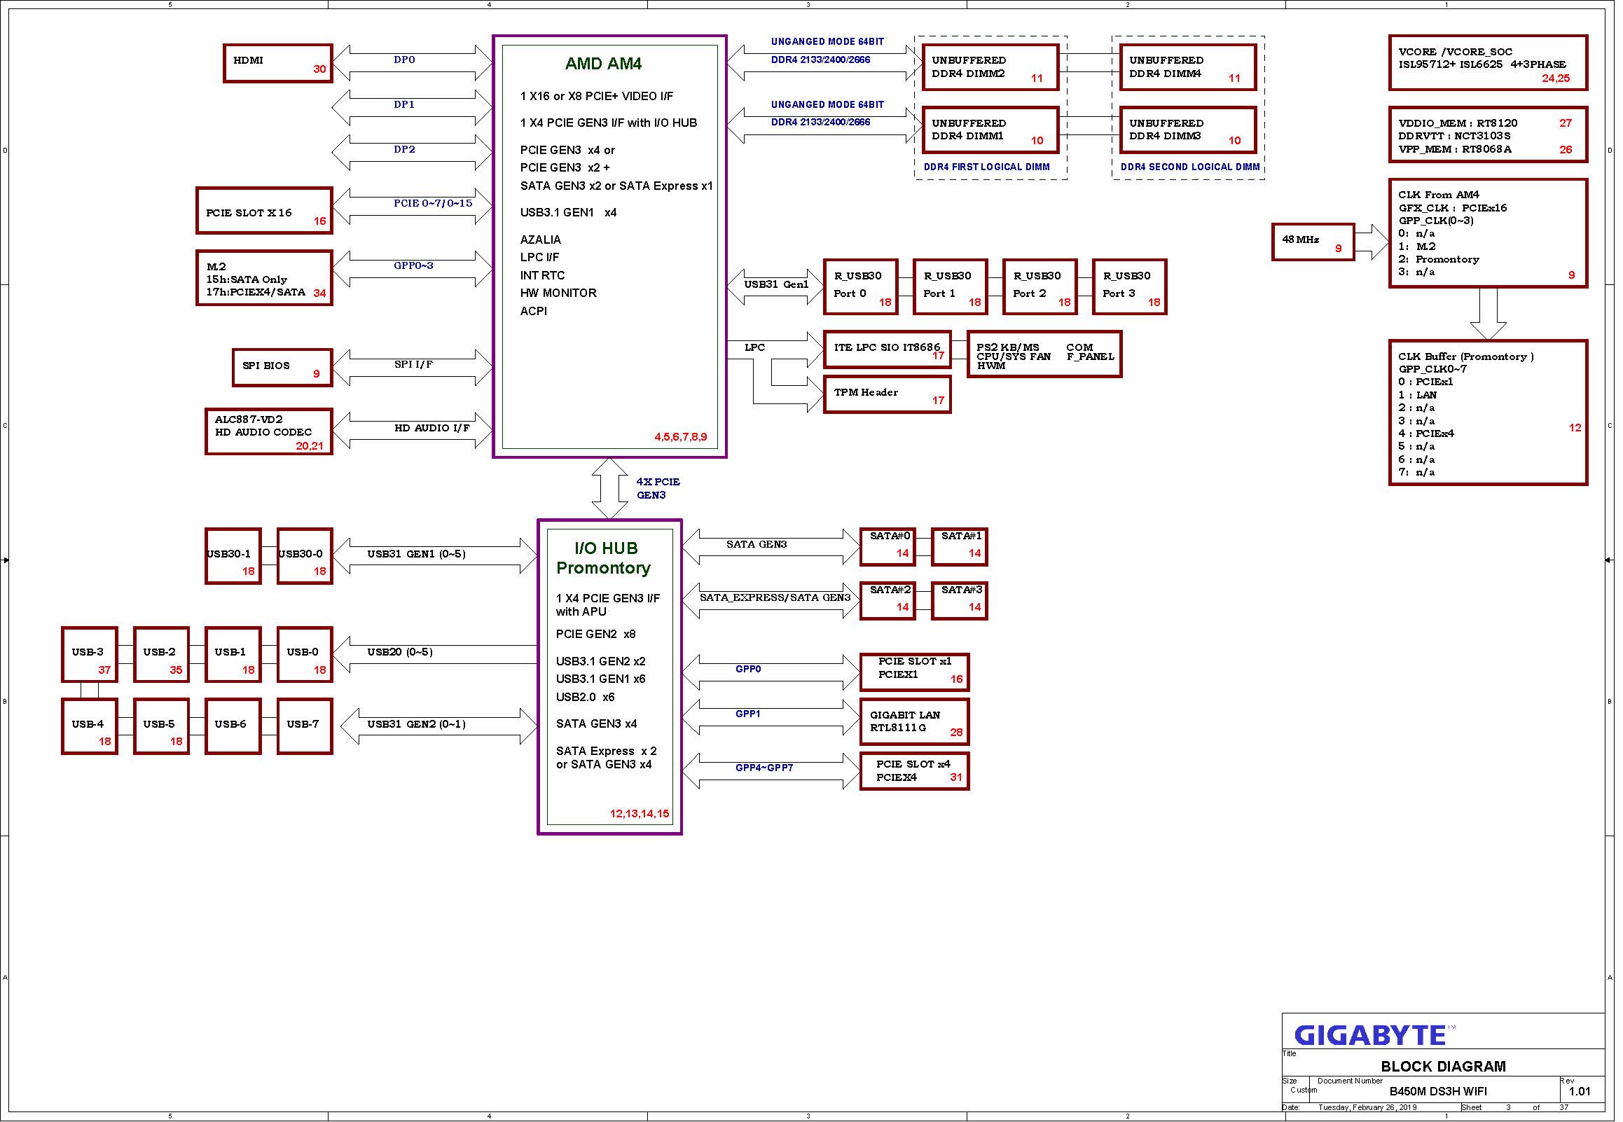Click the USB-6 block
The width and height of the screenshot is (1623, 1122).
coord(234,727)
